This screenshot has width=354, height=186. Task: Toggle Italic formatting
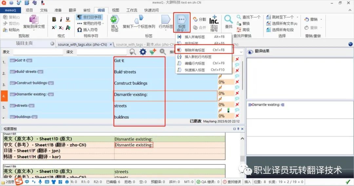tap(61, 20)
